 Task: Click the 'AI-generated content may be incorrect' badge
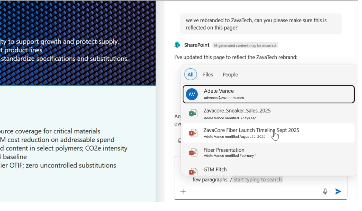pyautogui.click(x=245, y=45)
